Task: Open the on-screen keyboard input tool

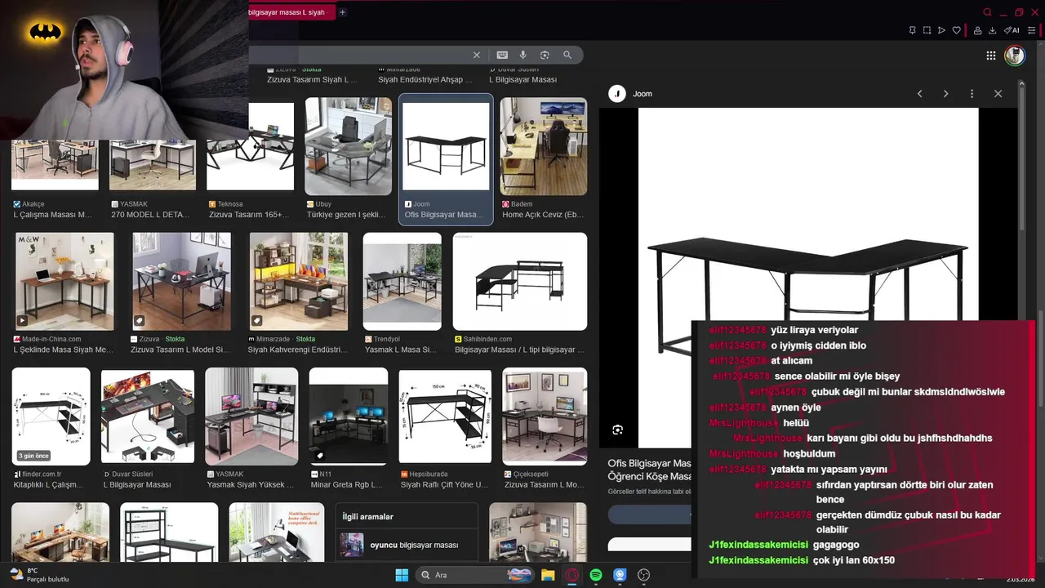Action: pyautogui.click(x=502, y=55)
